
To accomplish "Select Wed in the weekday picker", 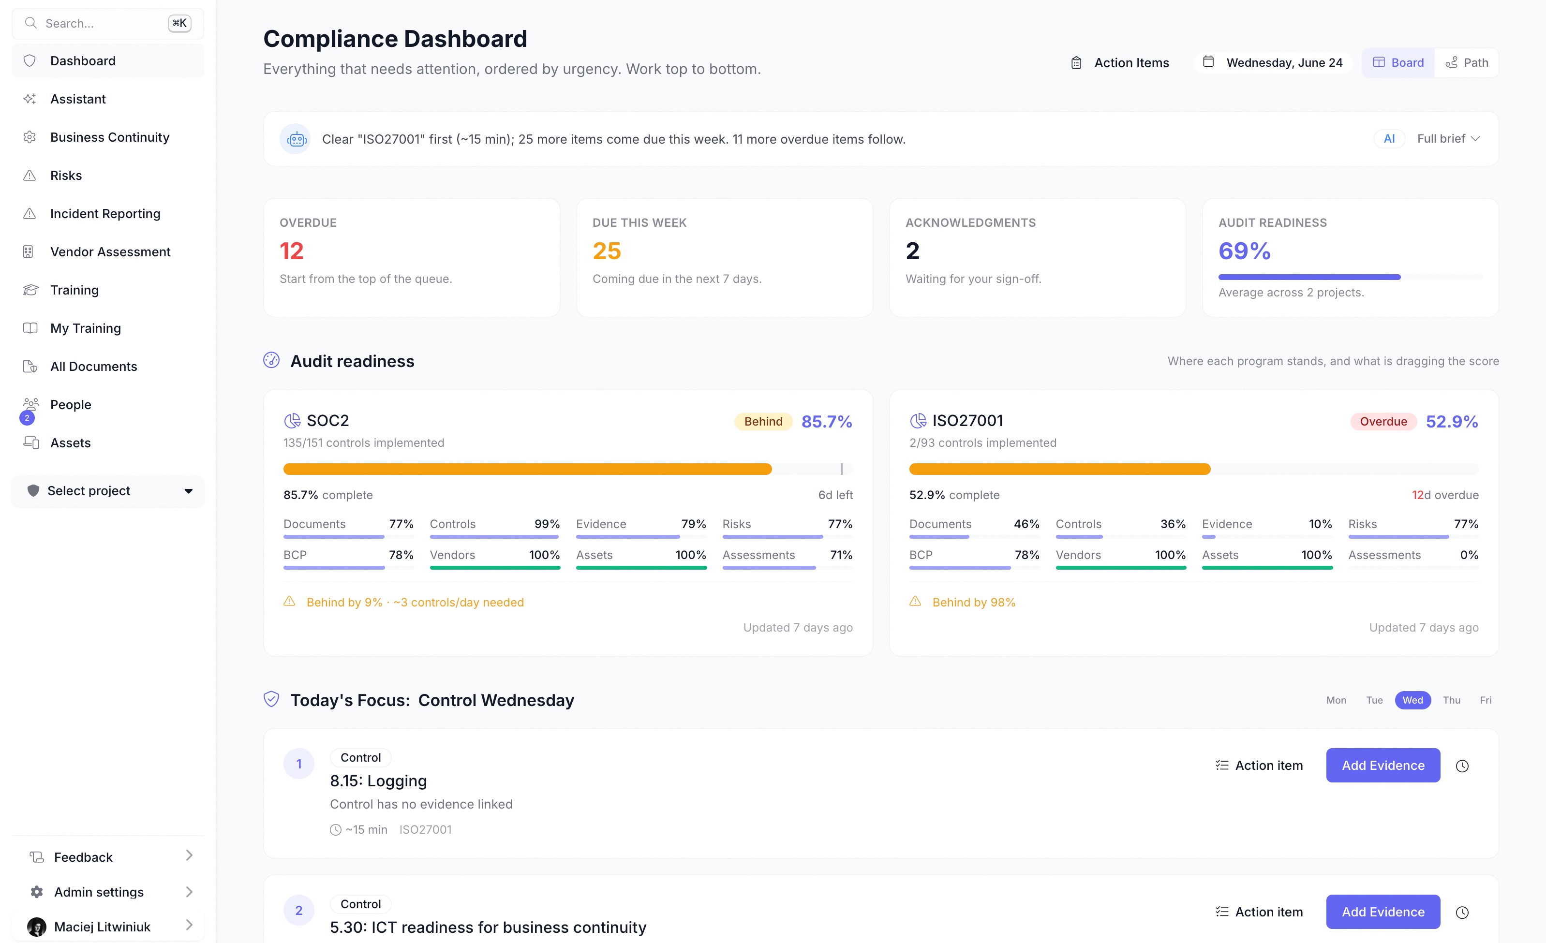I will (x=1413, y=700).
